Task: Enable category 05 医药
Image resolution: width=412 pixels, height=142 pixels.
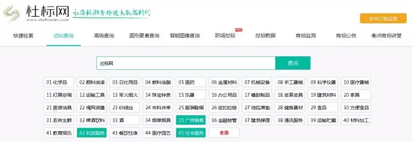Action: (191, 82)
